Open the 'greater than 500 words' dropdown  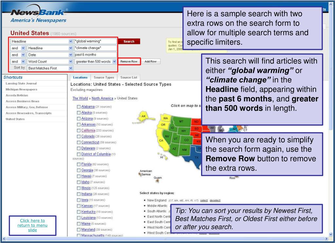point(114,61)
